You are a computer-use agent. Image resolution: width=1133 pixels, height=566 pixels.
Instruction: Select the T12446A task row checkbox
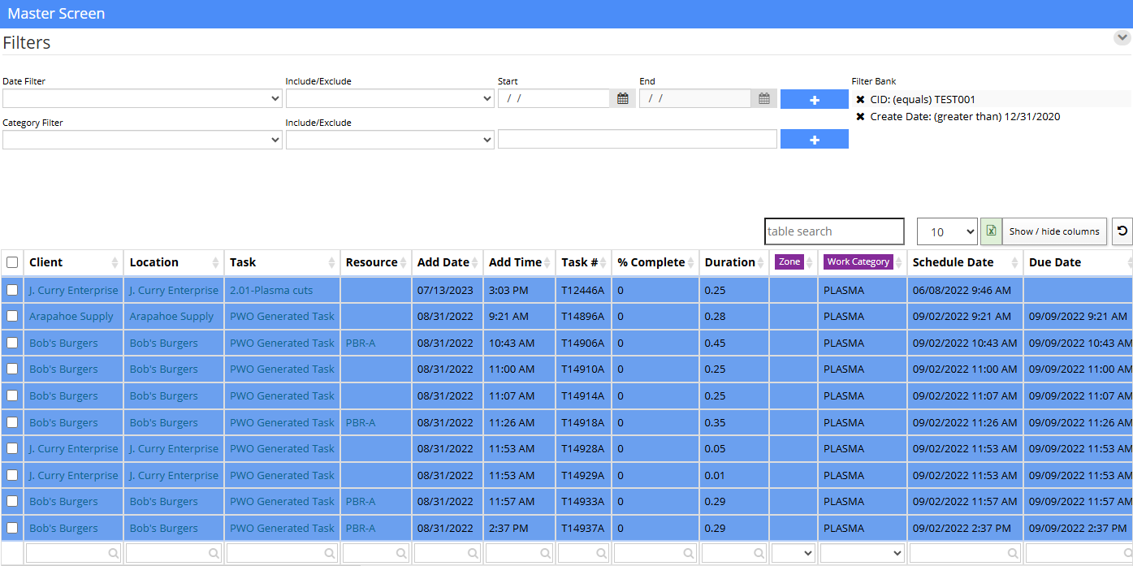click(12, 290)
